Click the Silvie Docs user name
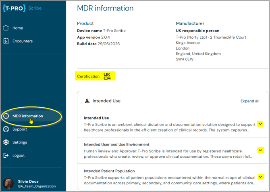The image size is (270, 192). pos(28,182)
